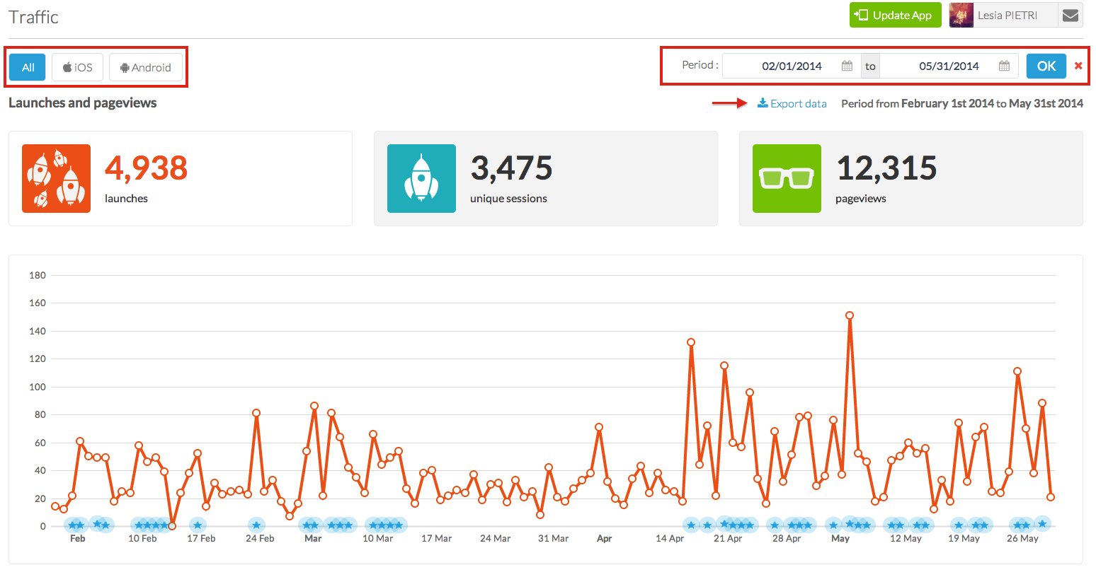Click the chart peak near 14 Apr
Screen dimensions: 1096x577
click(x=690, y=342)
